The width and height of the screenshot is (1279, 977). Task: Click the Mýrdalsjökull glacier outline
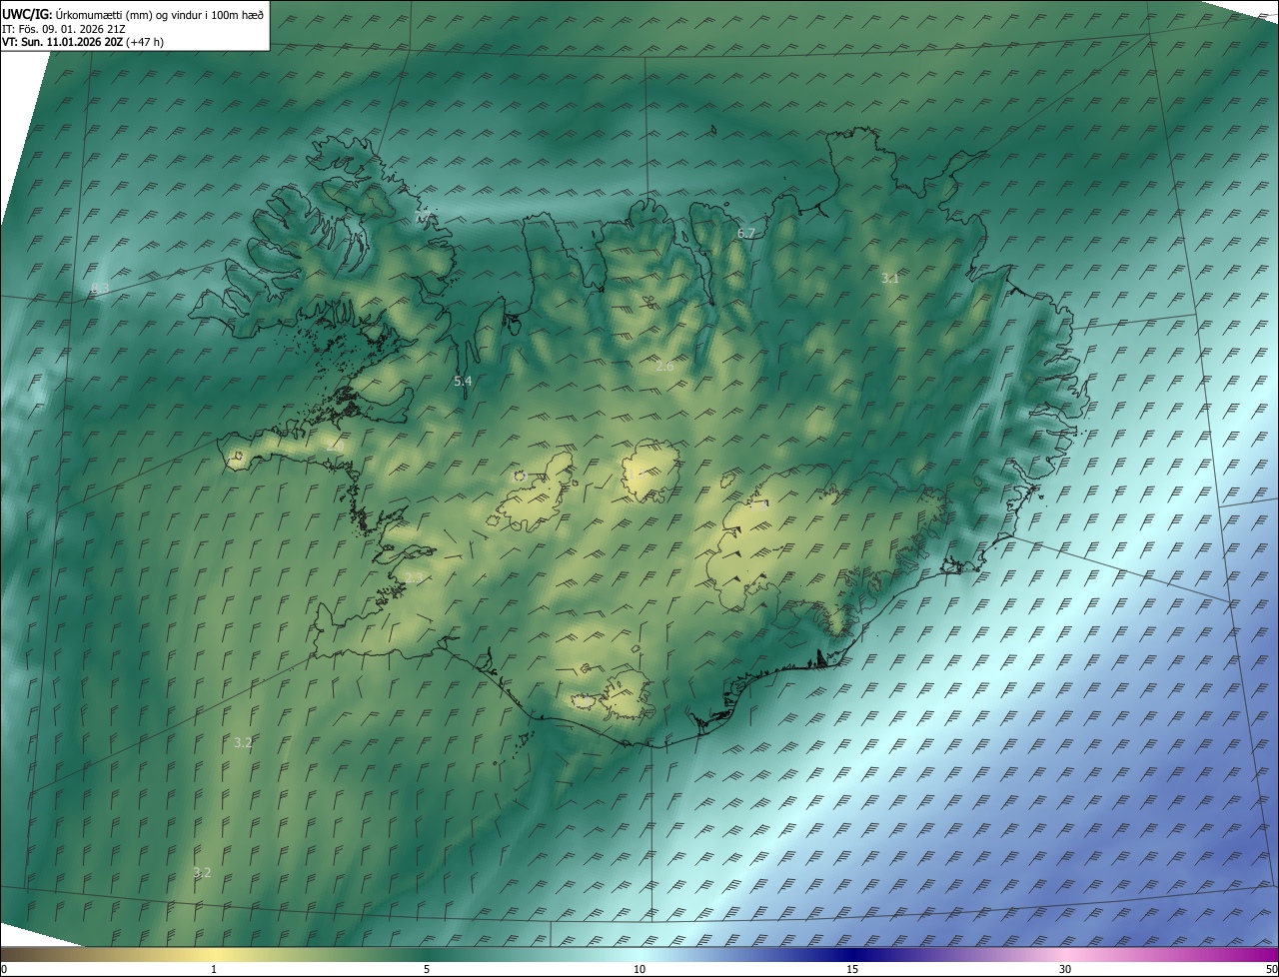(x=628, y=695)
